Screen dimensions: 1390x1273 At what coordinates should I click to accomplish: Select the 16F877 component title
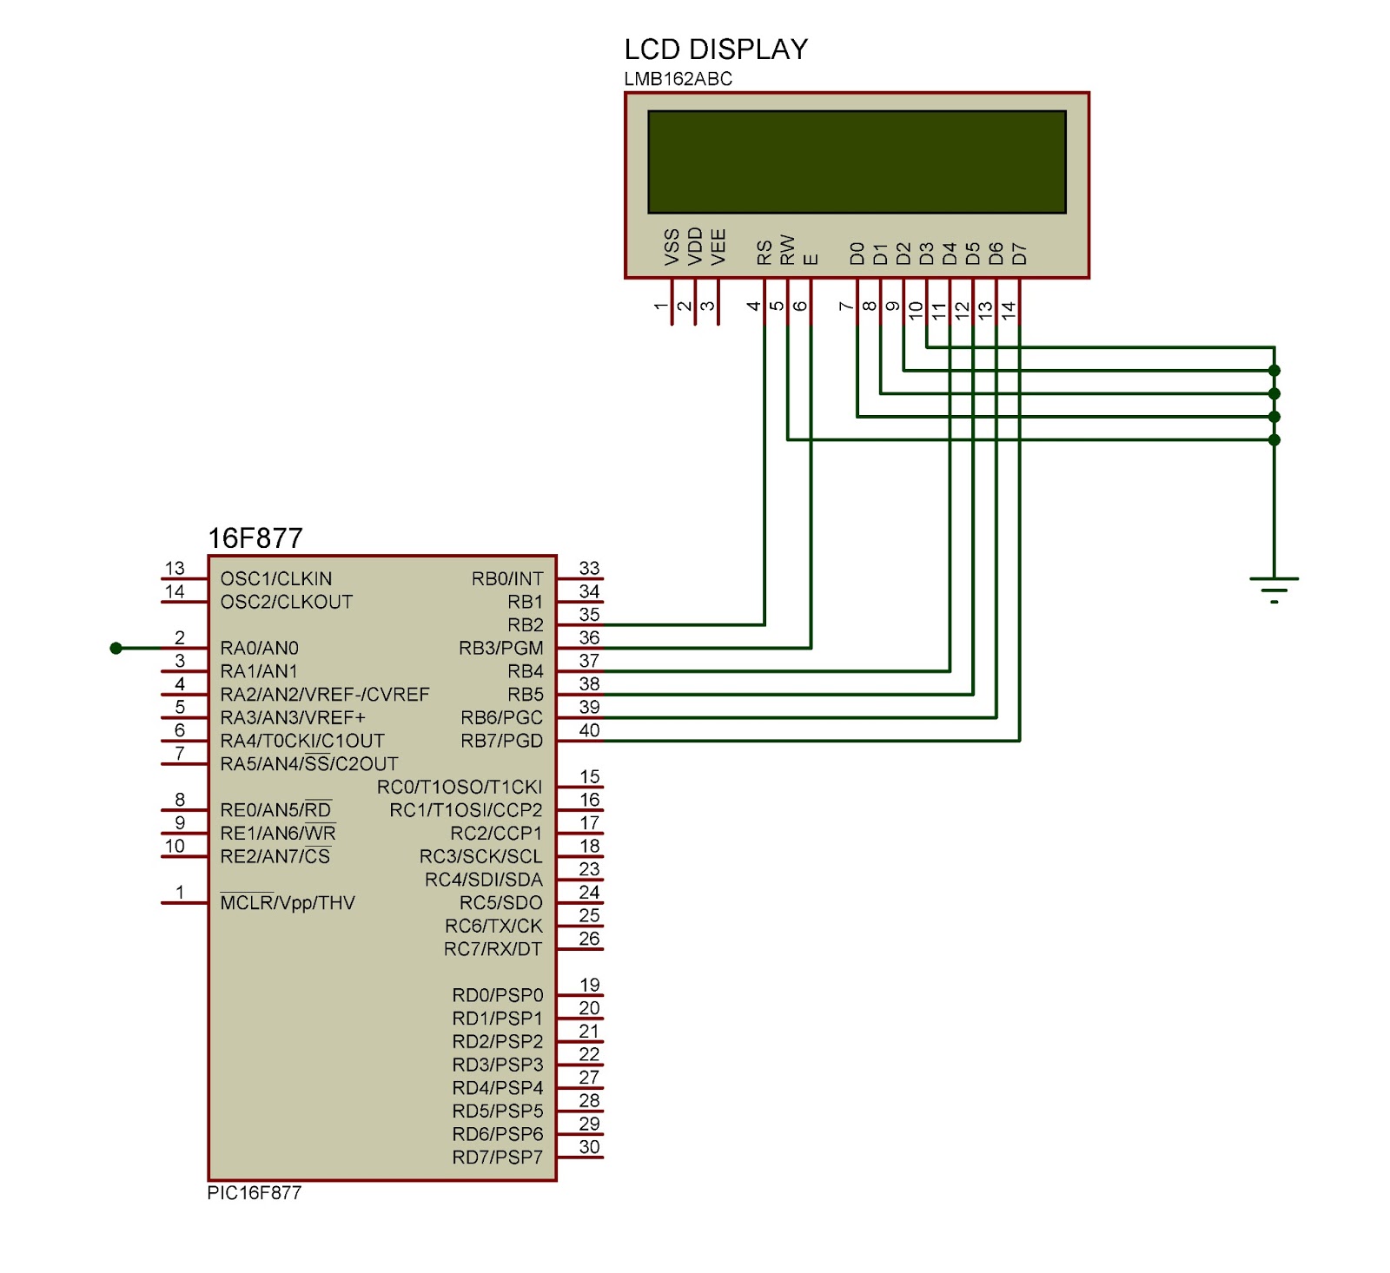click(255, 538)
